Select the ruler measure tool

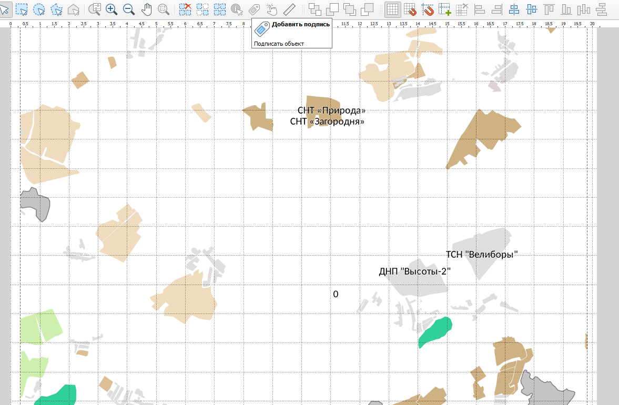pyautogui.click(x=289, y=9)
